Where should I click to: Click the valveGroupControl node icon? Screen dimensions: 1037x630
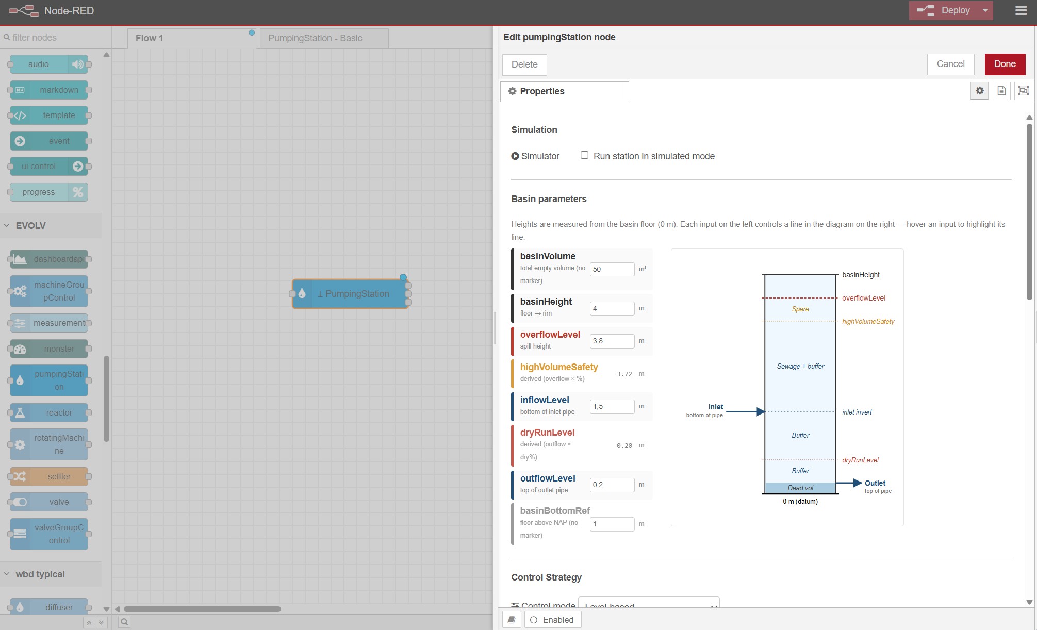point(20,534)
